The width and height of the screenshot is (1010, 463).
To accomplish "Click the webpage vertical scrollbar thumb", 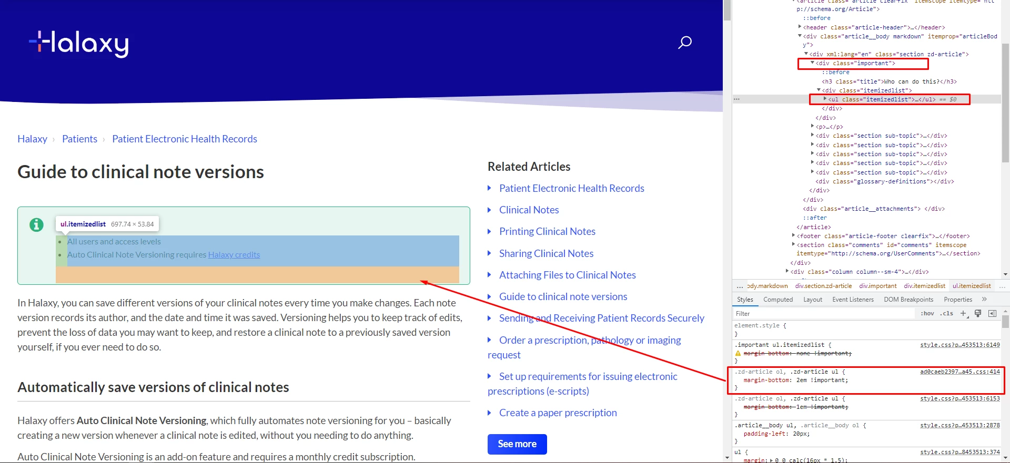I will (x=727, y=11).
